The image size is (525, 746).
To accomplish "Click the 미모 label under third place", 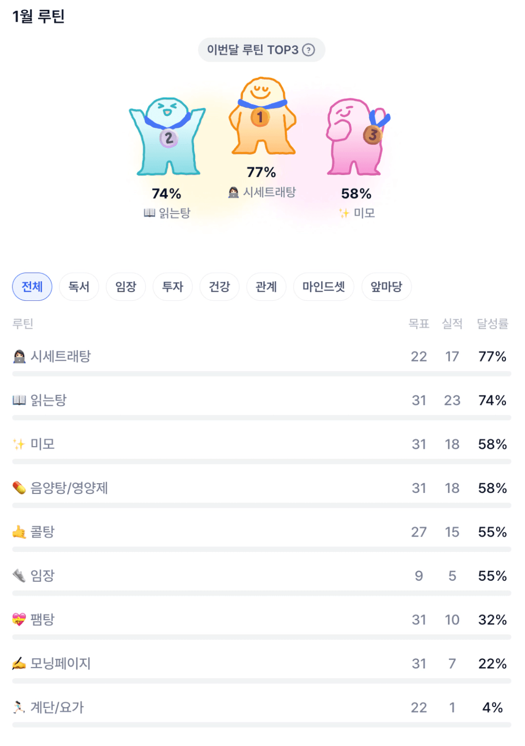I will tap(364, 213).
